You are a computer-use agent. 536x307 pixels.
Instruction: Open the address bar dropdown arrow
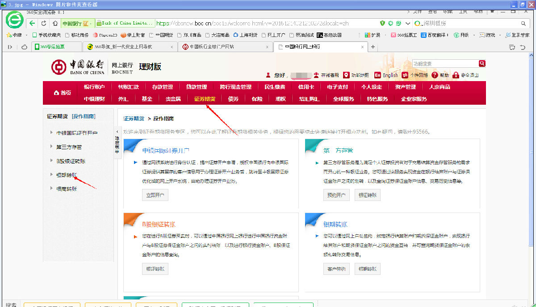407,23
